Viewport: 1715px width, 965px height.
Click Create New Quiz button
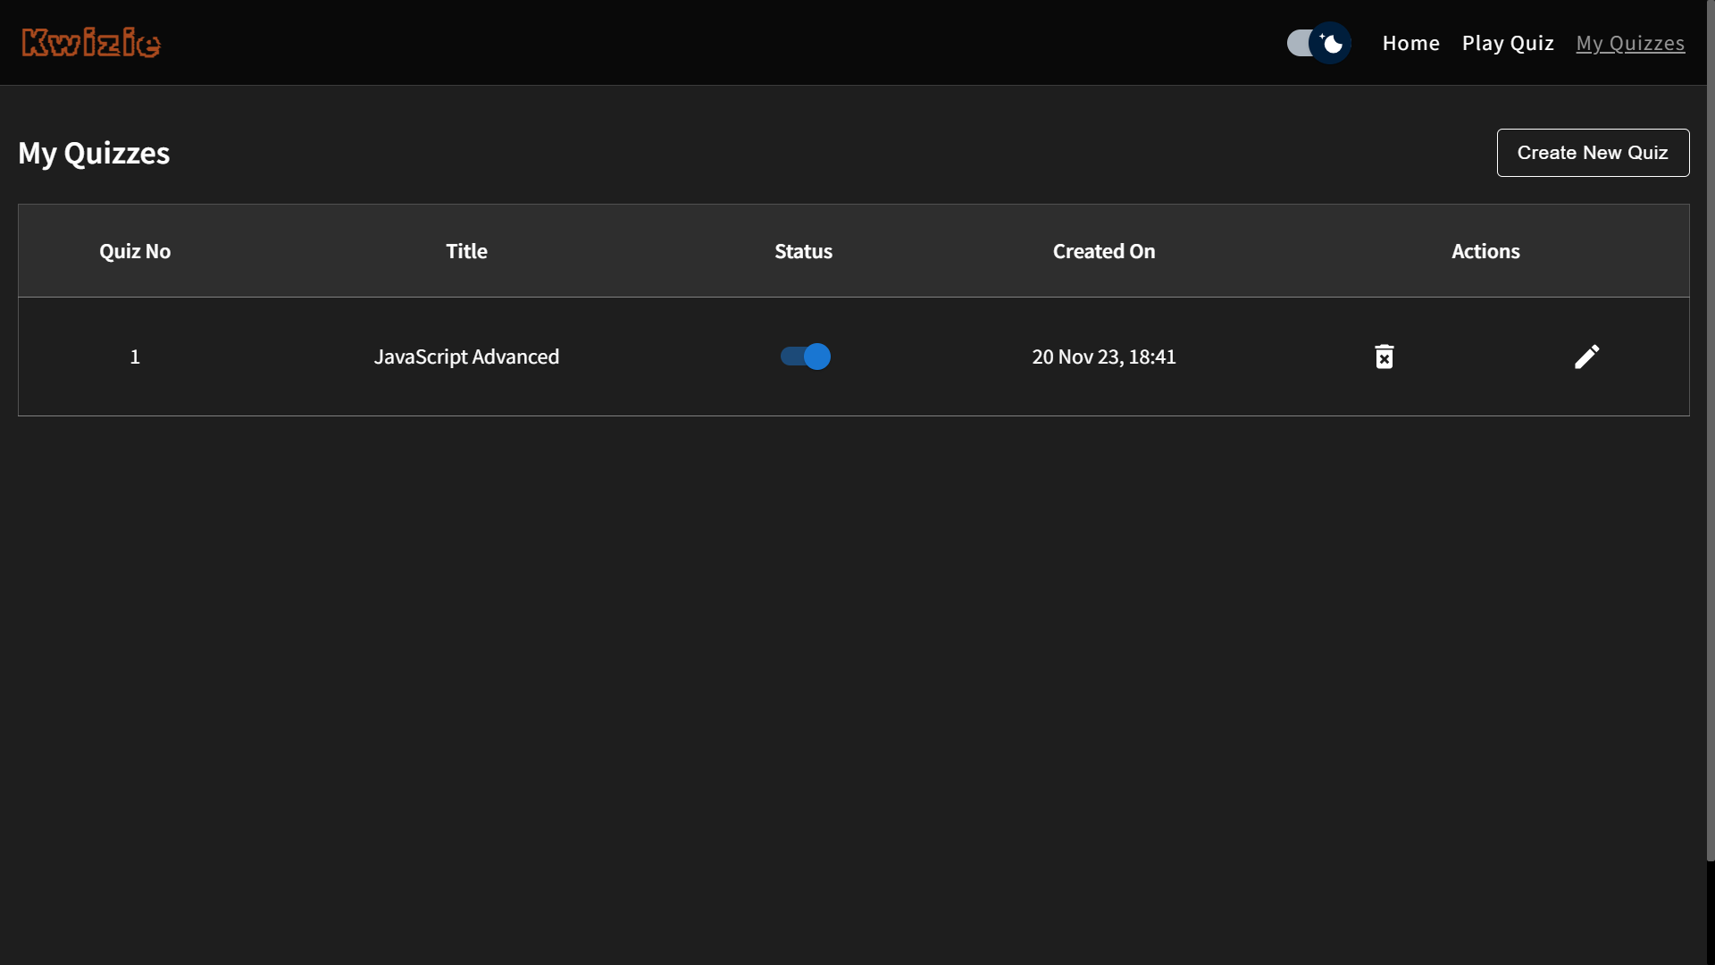click(x=1592, y=153)
